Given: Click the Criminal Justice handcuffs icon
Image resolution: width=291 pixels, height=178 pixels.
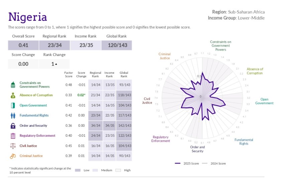Looking at the screenshot, I should (13, 156).
